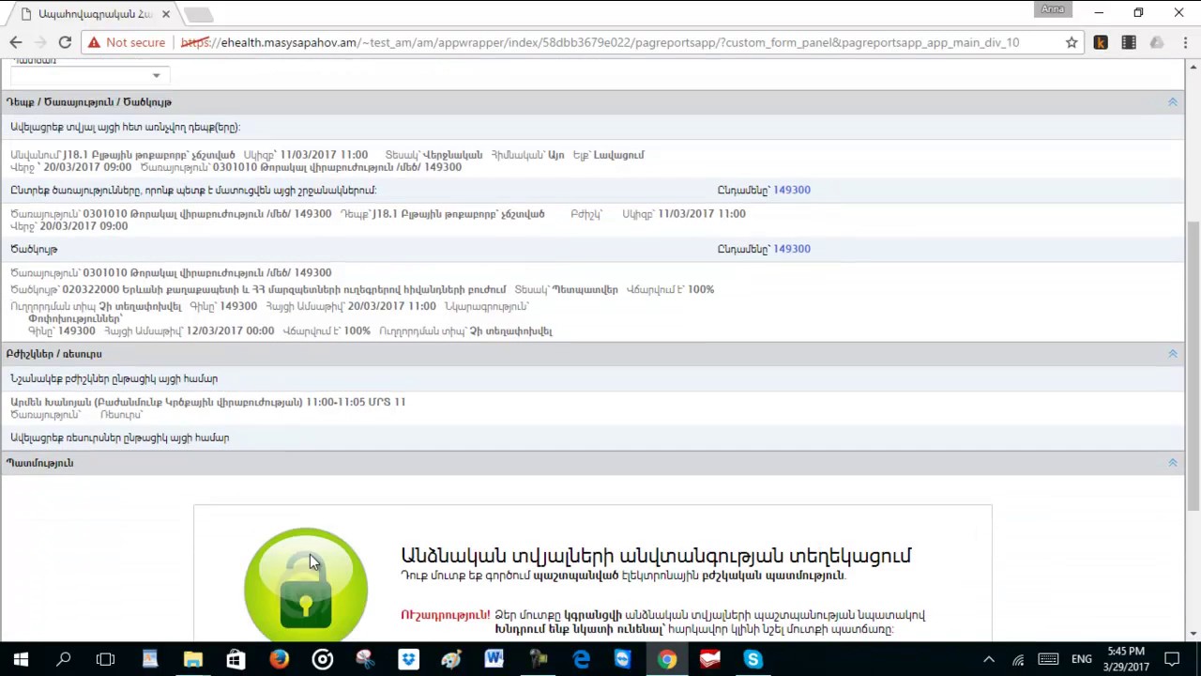
Task: Collapse the 'Բժիշկներ / ռեսուրս' section
Action: (x=1172, y=354)
